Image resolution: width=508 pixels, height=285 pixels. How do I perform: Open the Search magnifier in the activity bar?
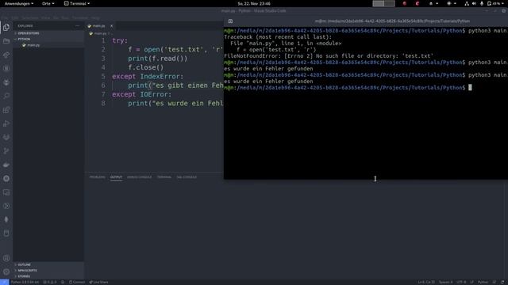coord(6,96)
